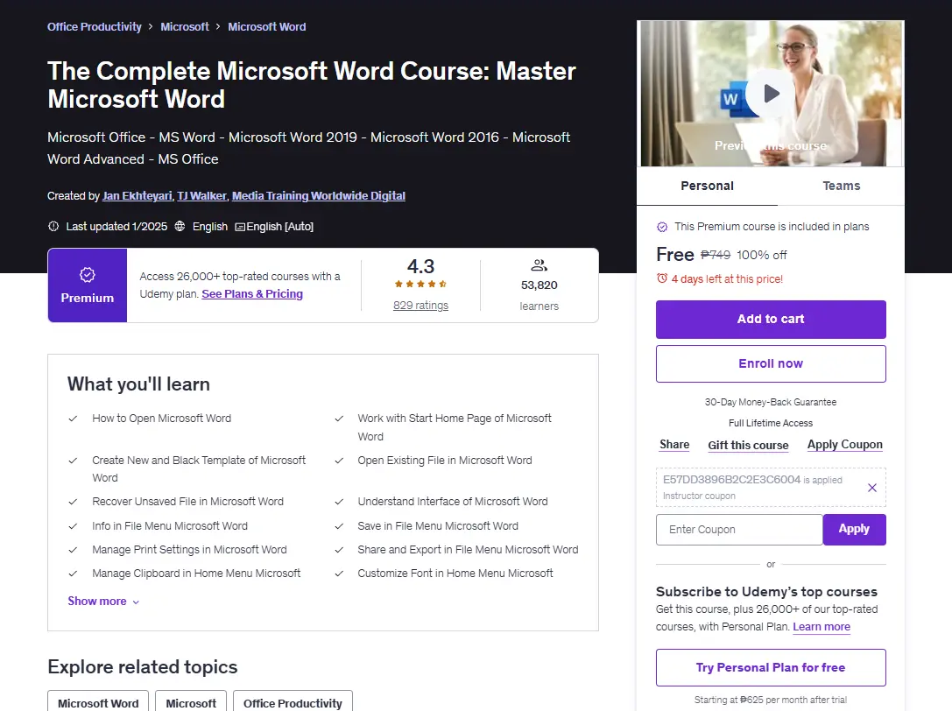Screen dimensions: 952x711
Task: Click the 4.3 rating number
Action: click(420, 266)
